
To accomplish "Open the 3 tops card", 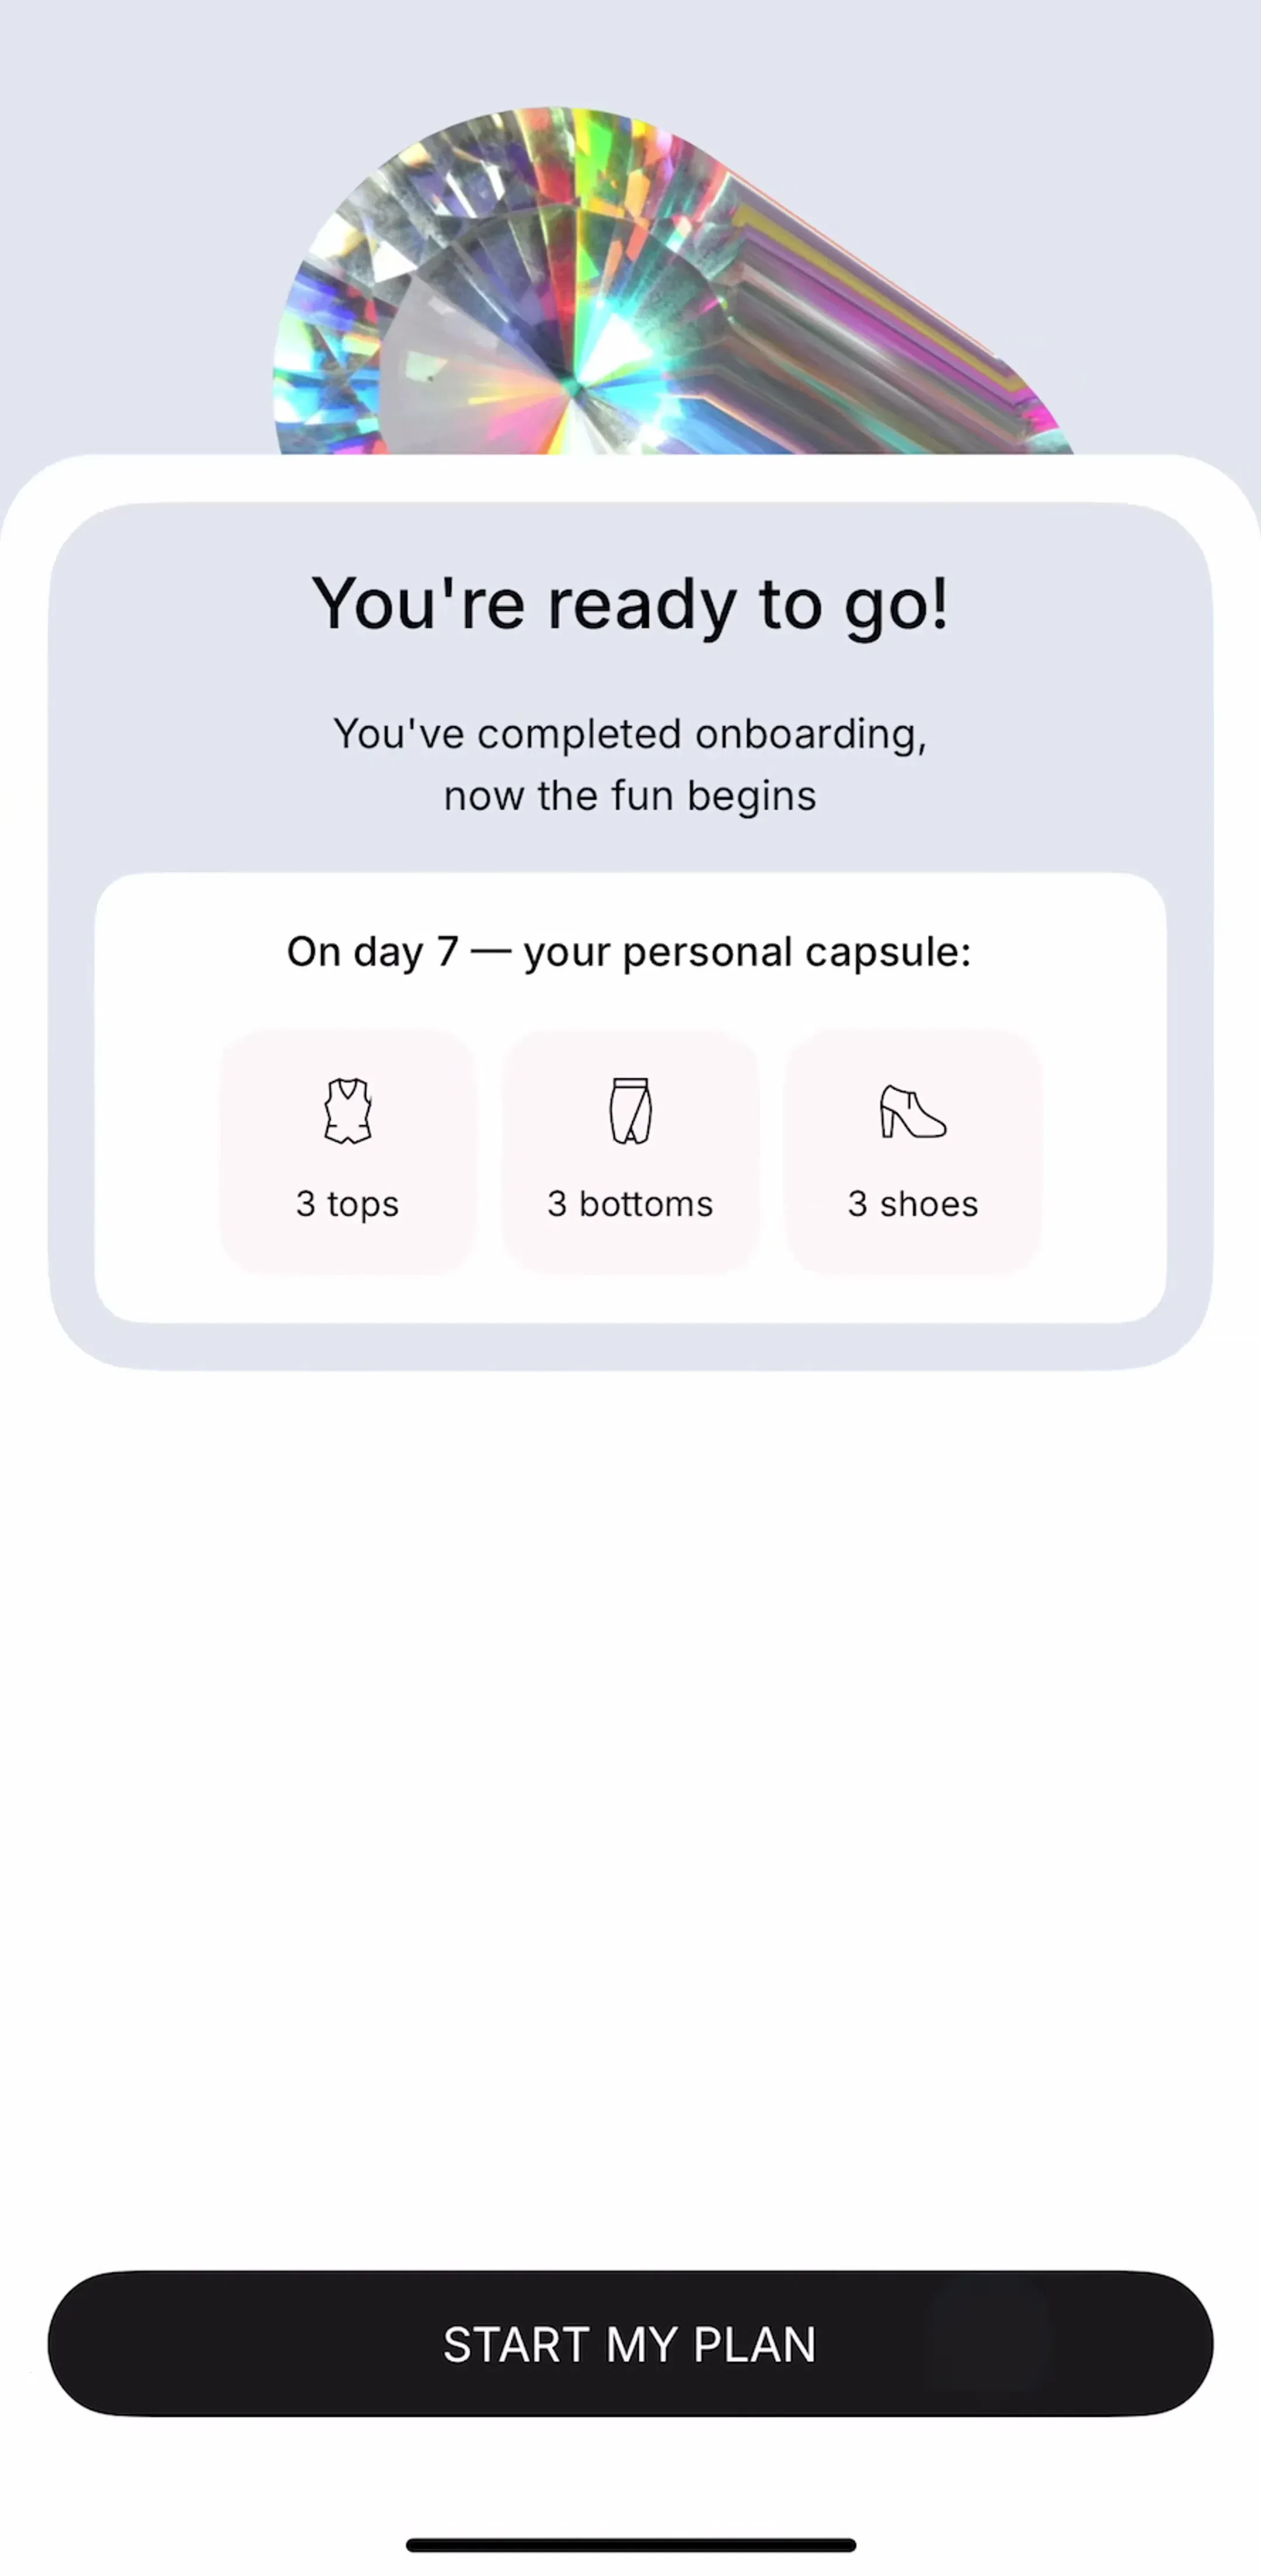I will click(x=348, y=1151).
